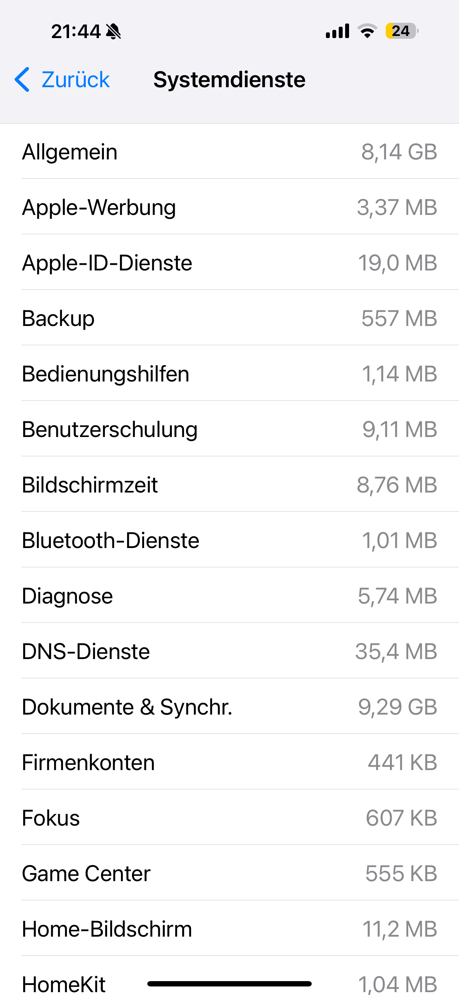Viewport: 459px width, 995px height.
Task: Select the Allgemein row
Action: [x=229, y=151]
